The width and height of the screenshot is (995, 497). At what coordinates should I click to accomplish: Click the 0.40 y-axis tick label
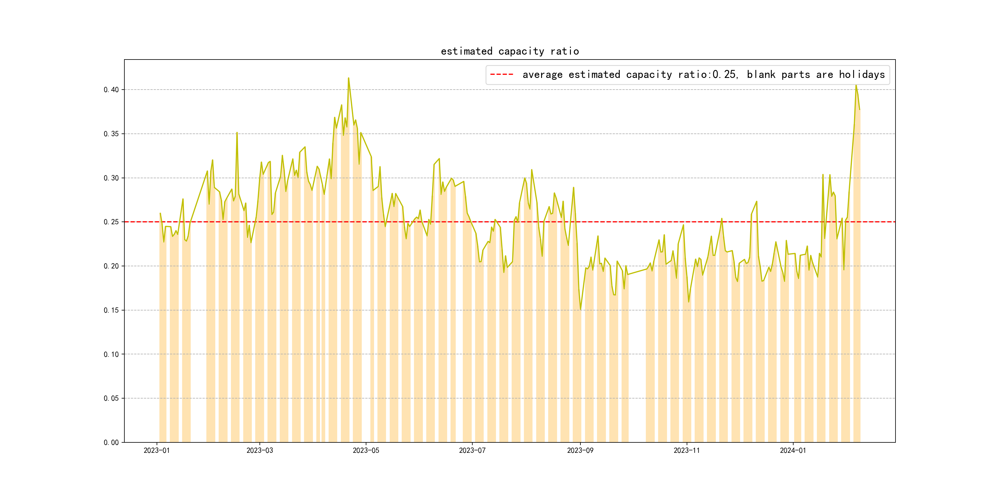coord(111,90)
